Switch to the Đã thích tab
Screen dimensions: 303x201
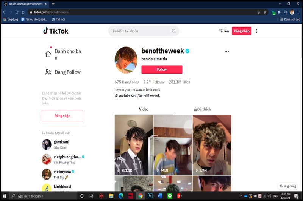click(202, 109)
